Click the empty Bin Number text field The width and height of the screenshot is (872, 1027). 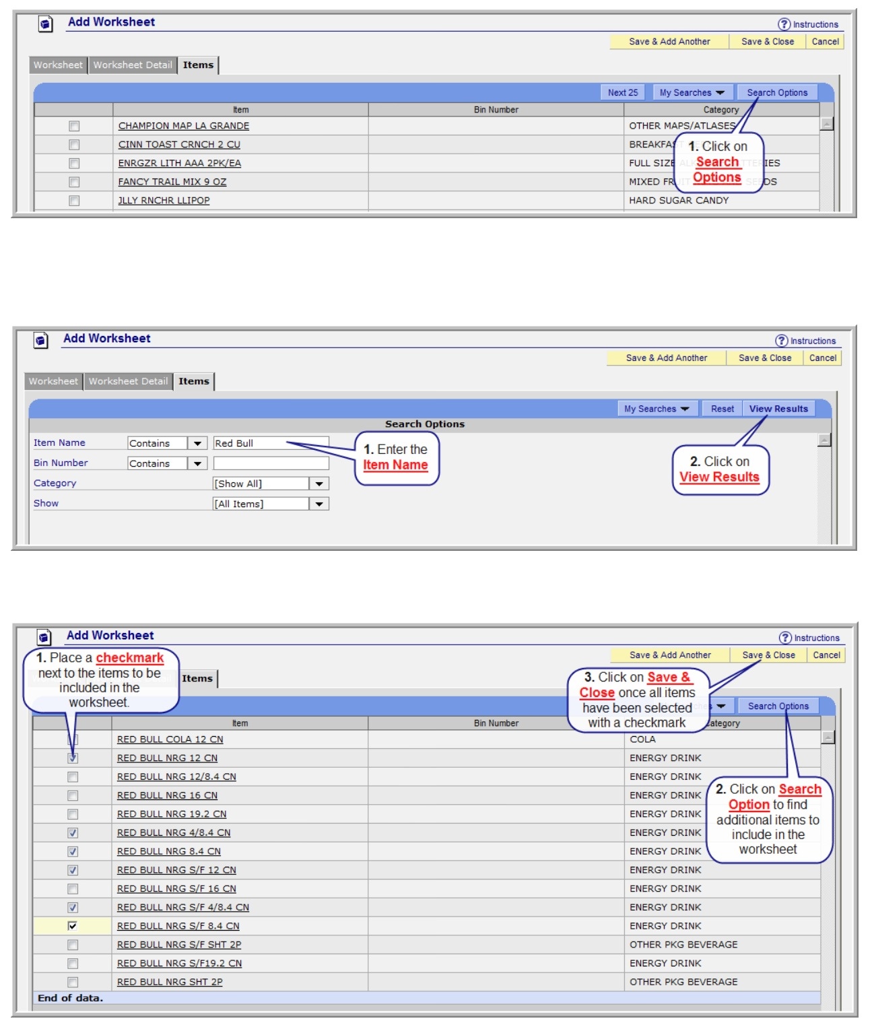point(271,464)
